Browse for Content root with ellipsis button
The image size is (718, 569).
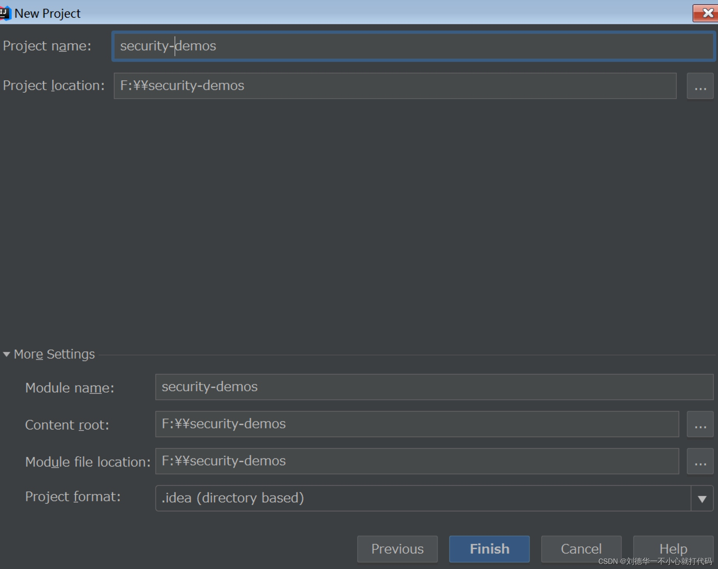(x=700, y=424)
